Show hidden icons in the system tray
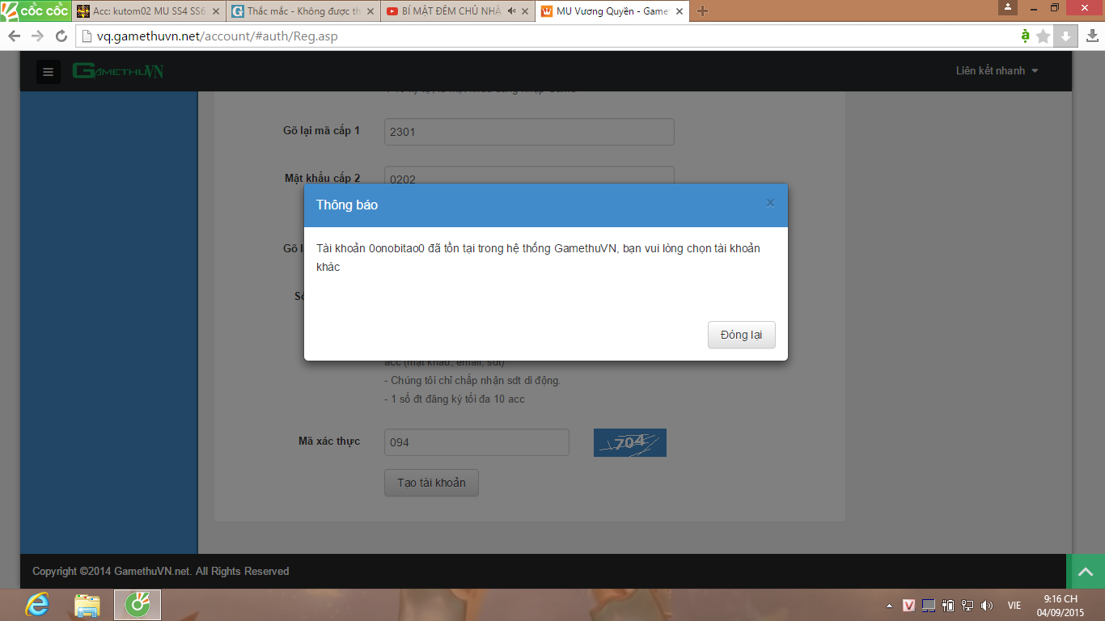 (x=889, y=606)
